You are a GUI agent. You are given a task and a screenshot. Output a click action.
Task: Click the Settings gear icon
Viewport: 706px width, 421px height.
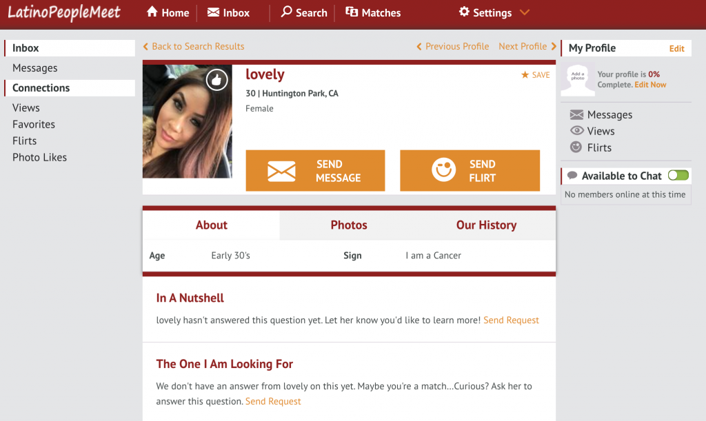pos(464,12)
